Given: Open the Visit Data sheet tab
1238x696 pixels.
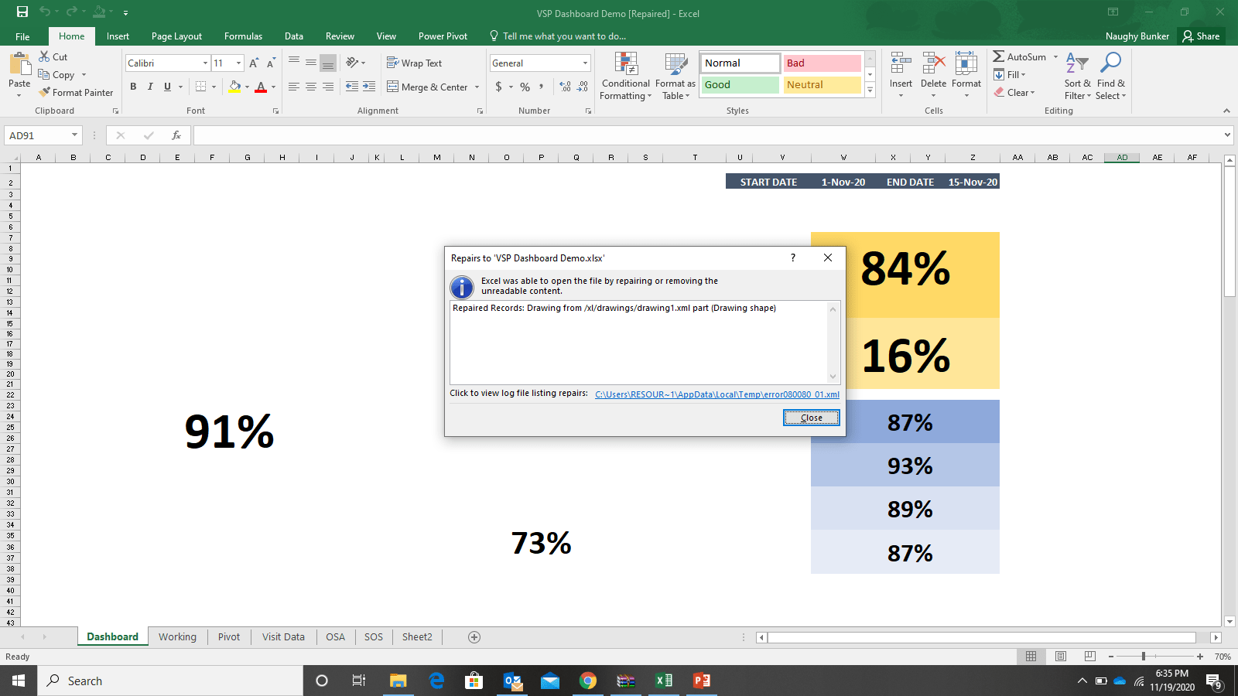Looking at the screenshot, I should click(x=282, y=636).
